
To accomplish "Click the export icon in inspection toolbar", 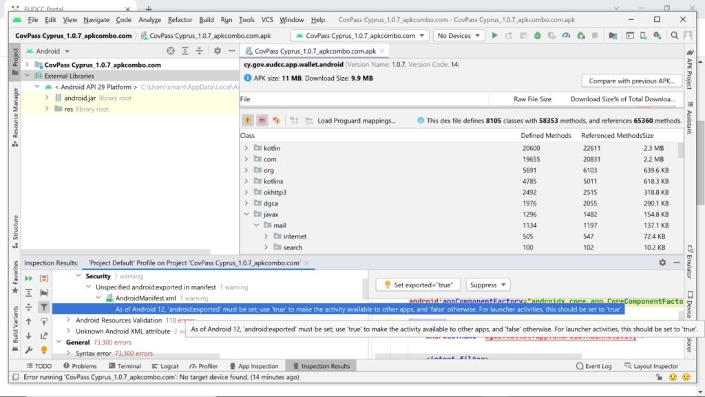I will point(44,336).
